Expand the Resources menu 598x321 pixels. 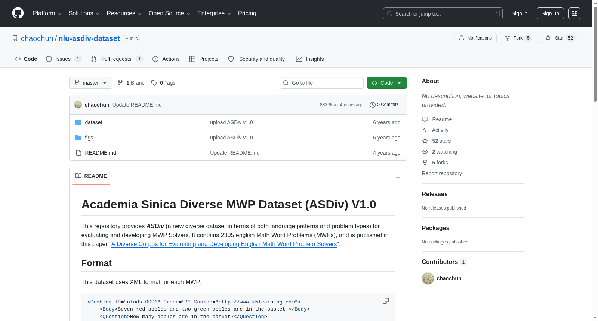point(124,13)
